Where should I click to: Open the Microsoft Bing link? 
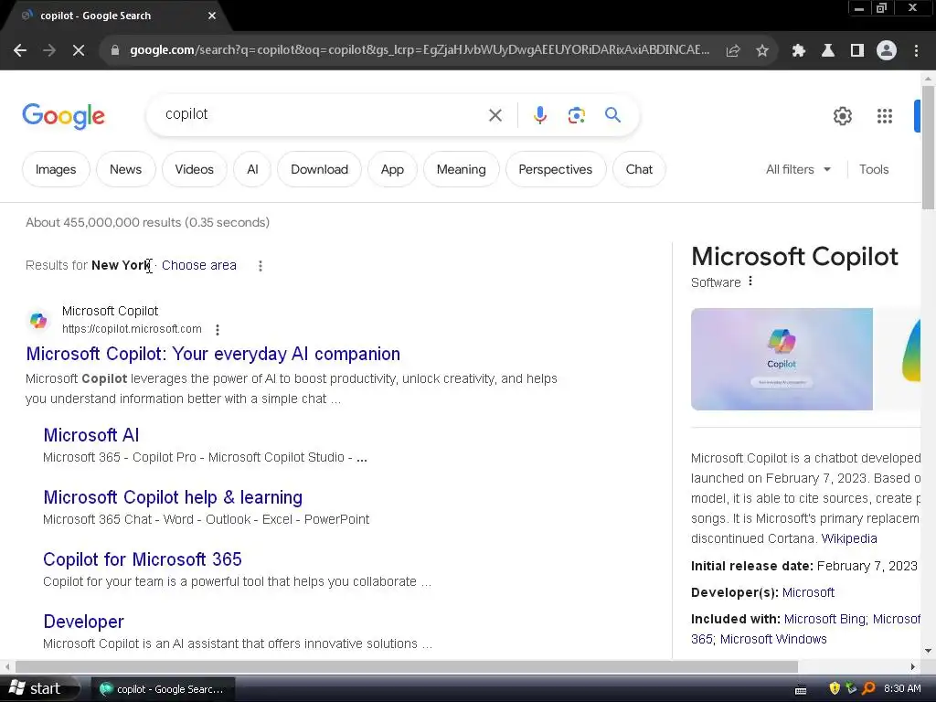[x=825, y=619]
